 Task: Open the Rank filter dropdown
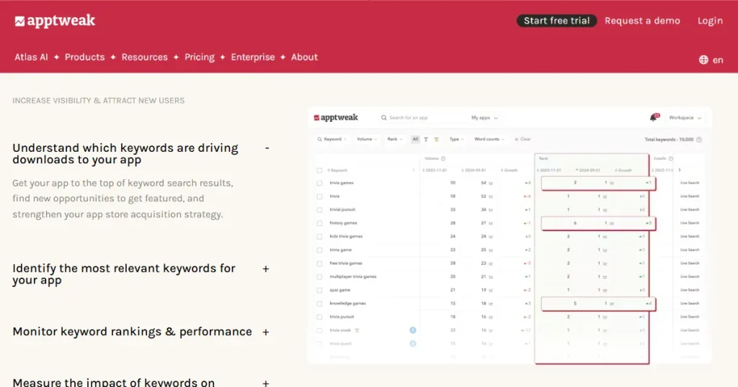(395, 140)
